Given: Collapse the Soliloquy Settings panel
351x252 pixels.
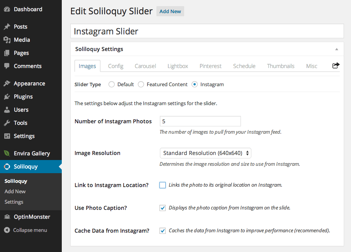Looking at the screenshot, I should (336, 49).
